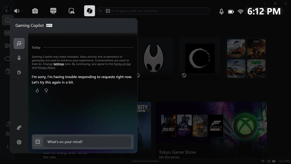Open the performance monitor widget
The height and width of the screenshot is (164, 291).
click(53, 11)
